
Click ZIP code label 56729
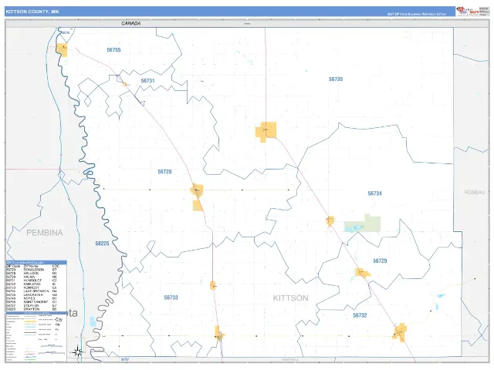point(380,261)
